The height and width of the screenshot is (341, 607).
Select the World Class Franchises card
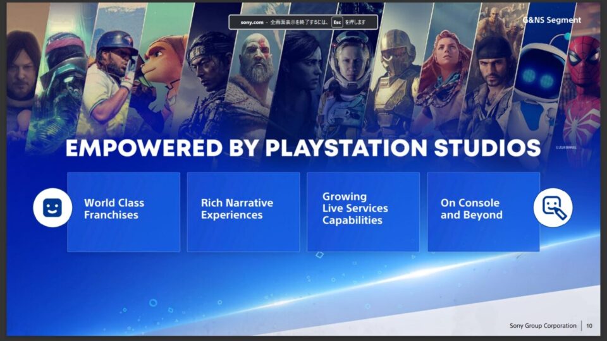click(123, 212)
